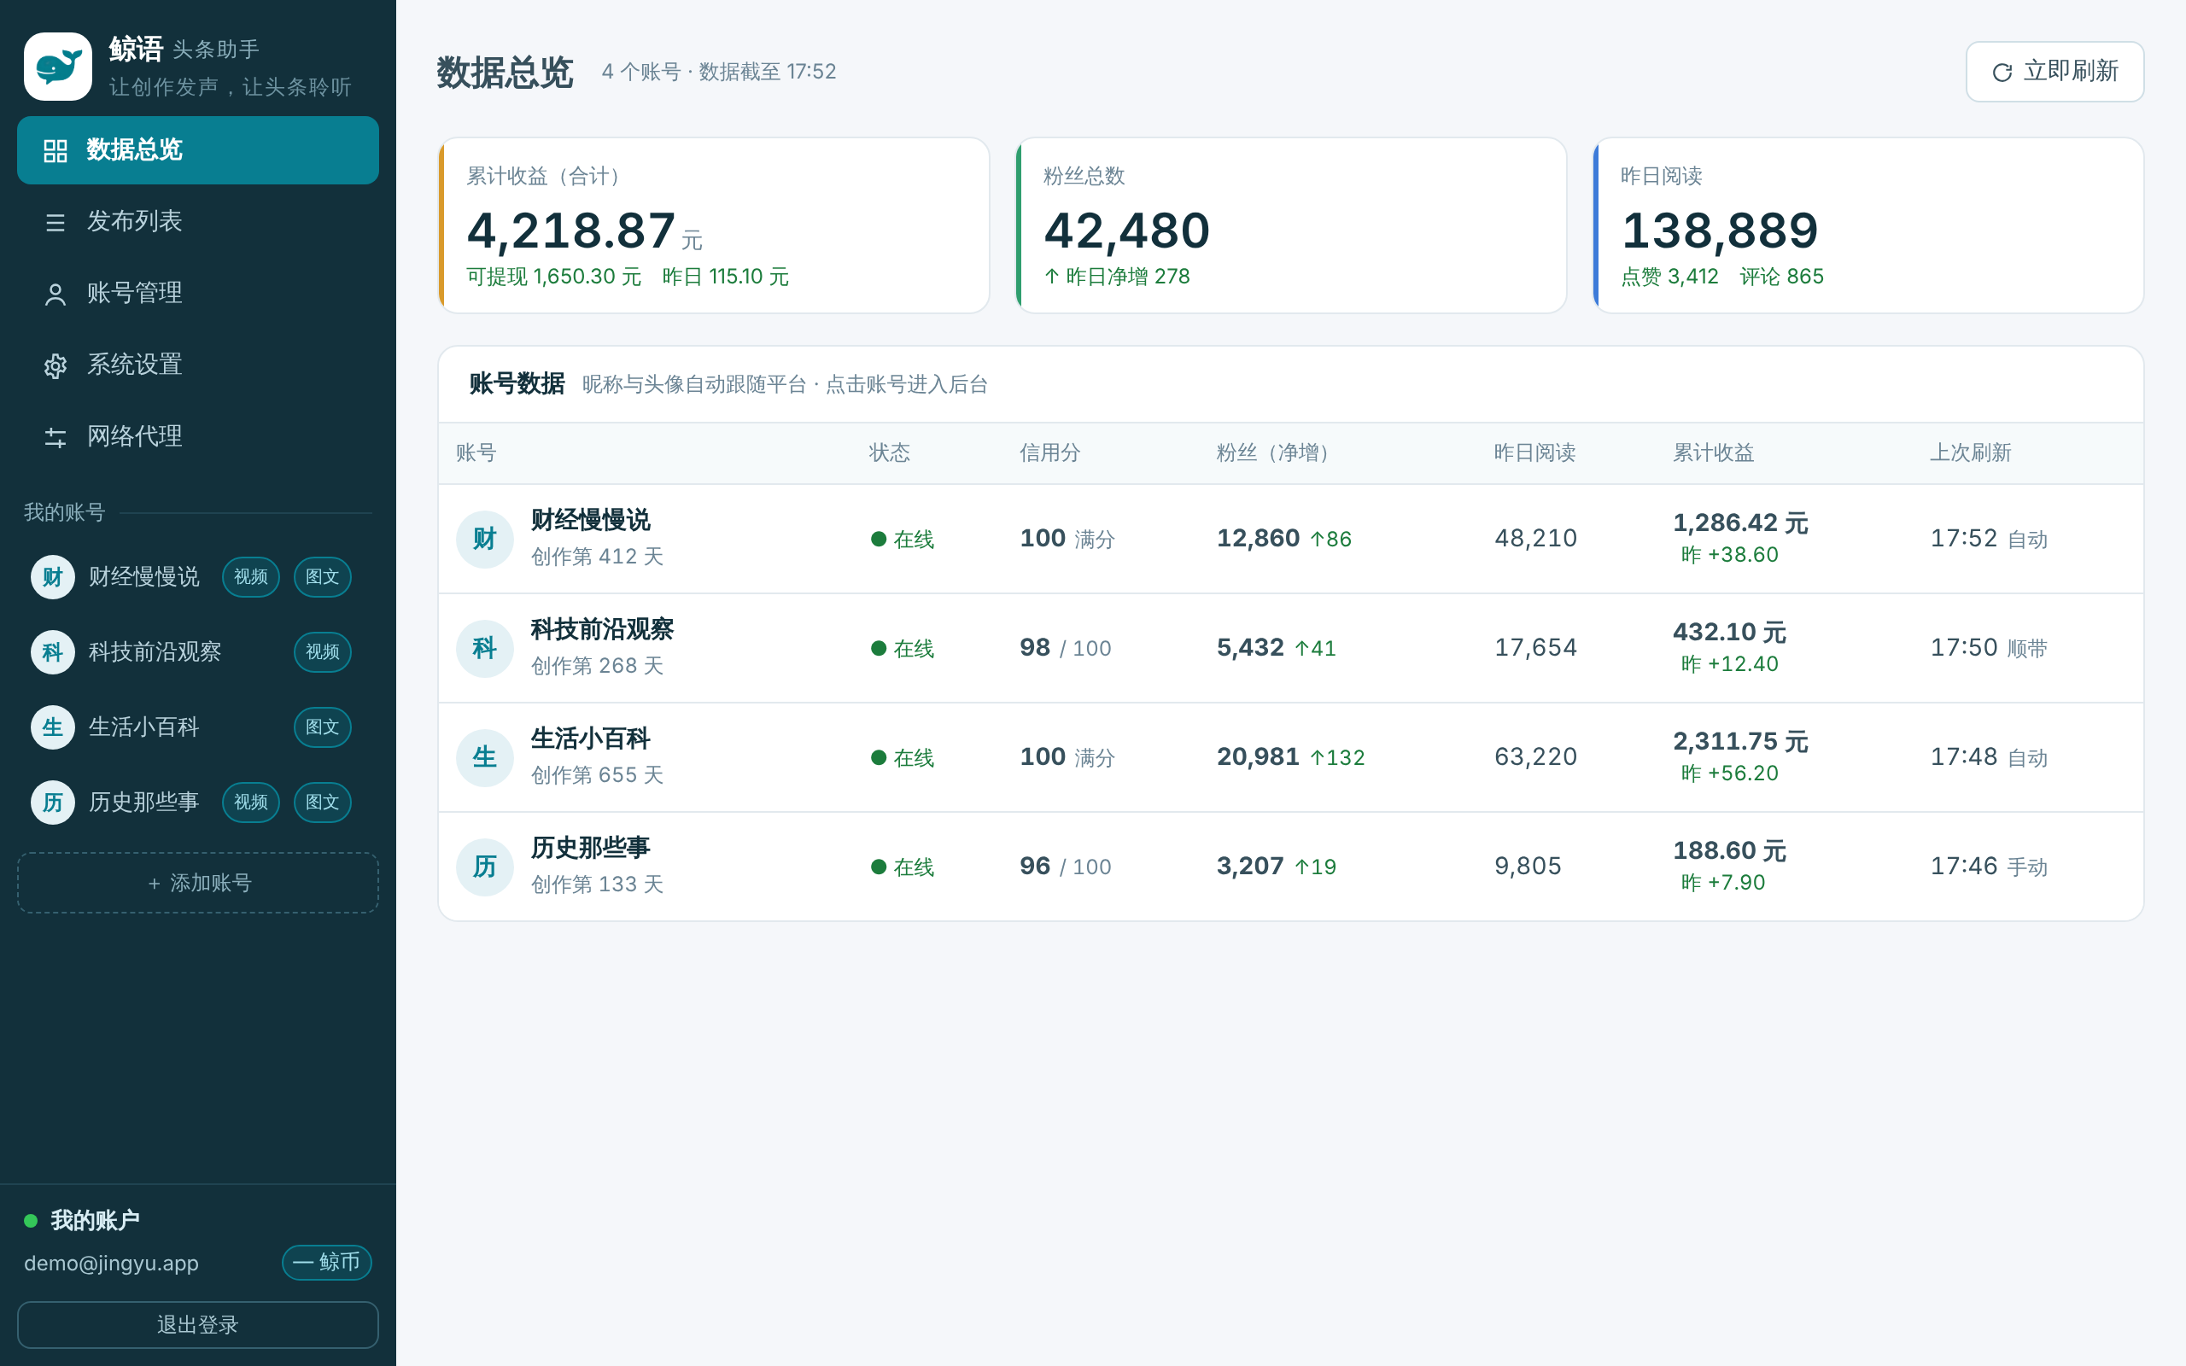Click the 图文 tag beside 历史那些事

323,802
